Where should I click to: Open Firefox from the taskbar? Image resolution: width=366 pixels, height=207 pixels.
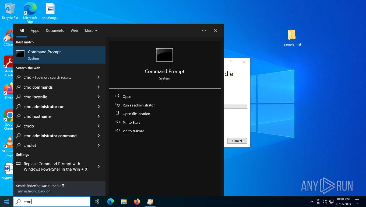tap(137, 201)
